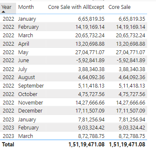Click Total of Core Sale with AllExcept

click(86, 145)
